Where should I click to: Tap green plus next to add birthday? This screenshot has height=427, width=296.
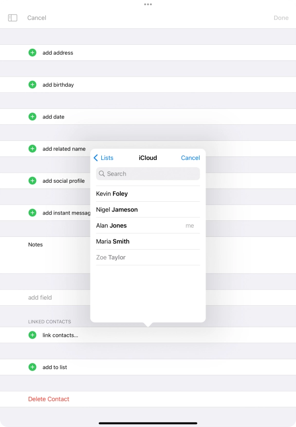point(32,85)
